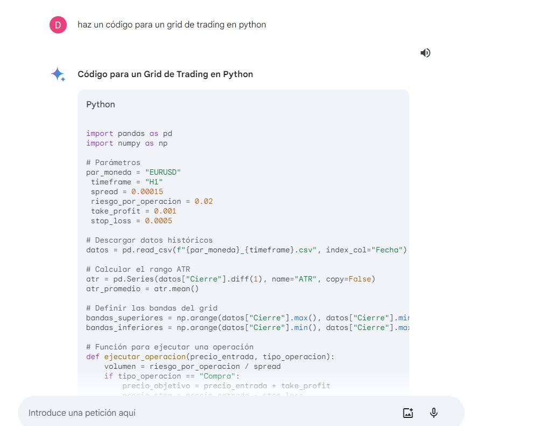
Task: Click the riesgo_por_operacion value 0.02
Action: tap(204, 201)
